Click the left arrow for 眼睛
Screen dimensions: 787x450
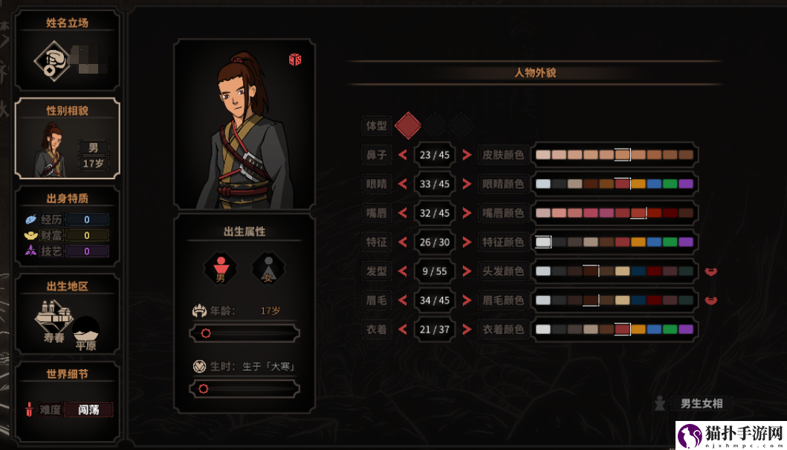[402, 184]
